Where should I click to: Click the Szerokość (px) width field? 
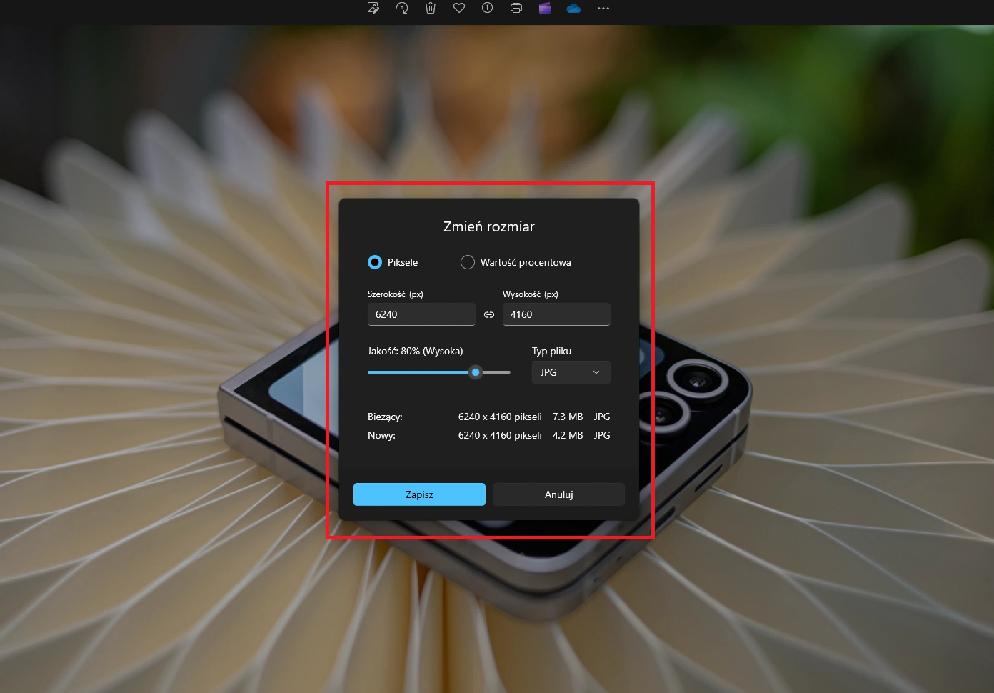pyautogui.click(x=421, y=314)
